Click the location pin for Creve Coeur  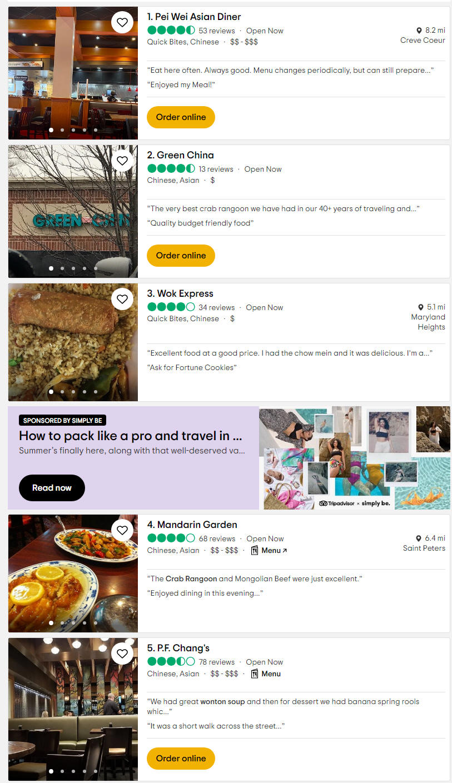pos(419,31)
